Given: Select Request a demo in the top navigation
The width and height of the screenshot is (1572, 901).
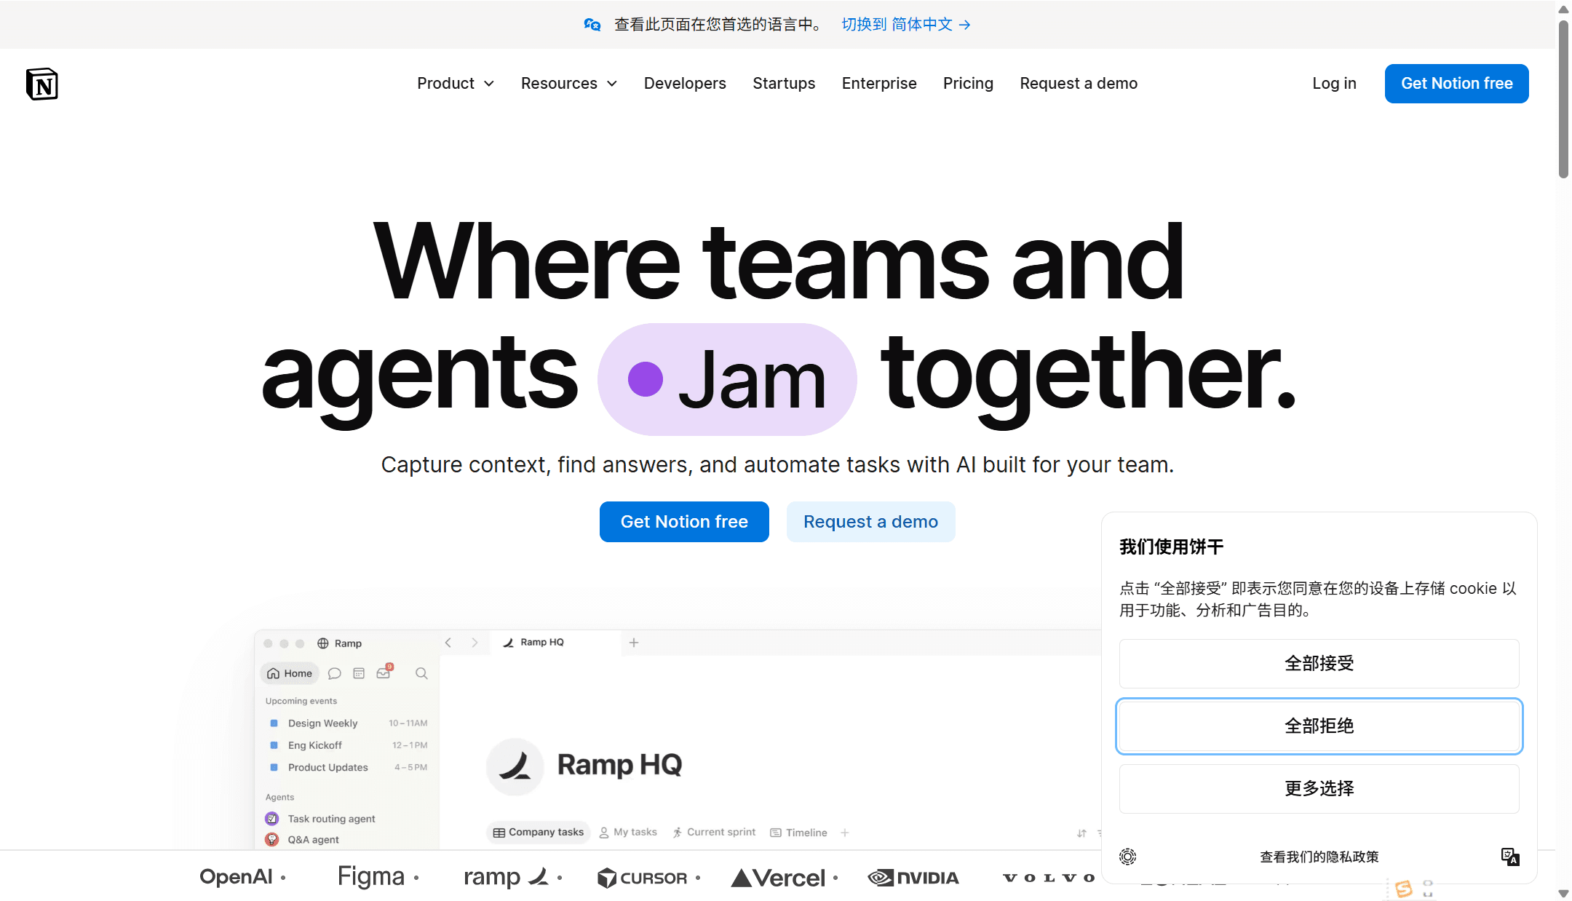Looking at the screenshot, I should 1079,84.
